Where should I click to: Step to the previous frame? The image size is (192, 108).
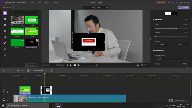pyautogui.click(x=67, y=65)
